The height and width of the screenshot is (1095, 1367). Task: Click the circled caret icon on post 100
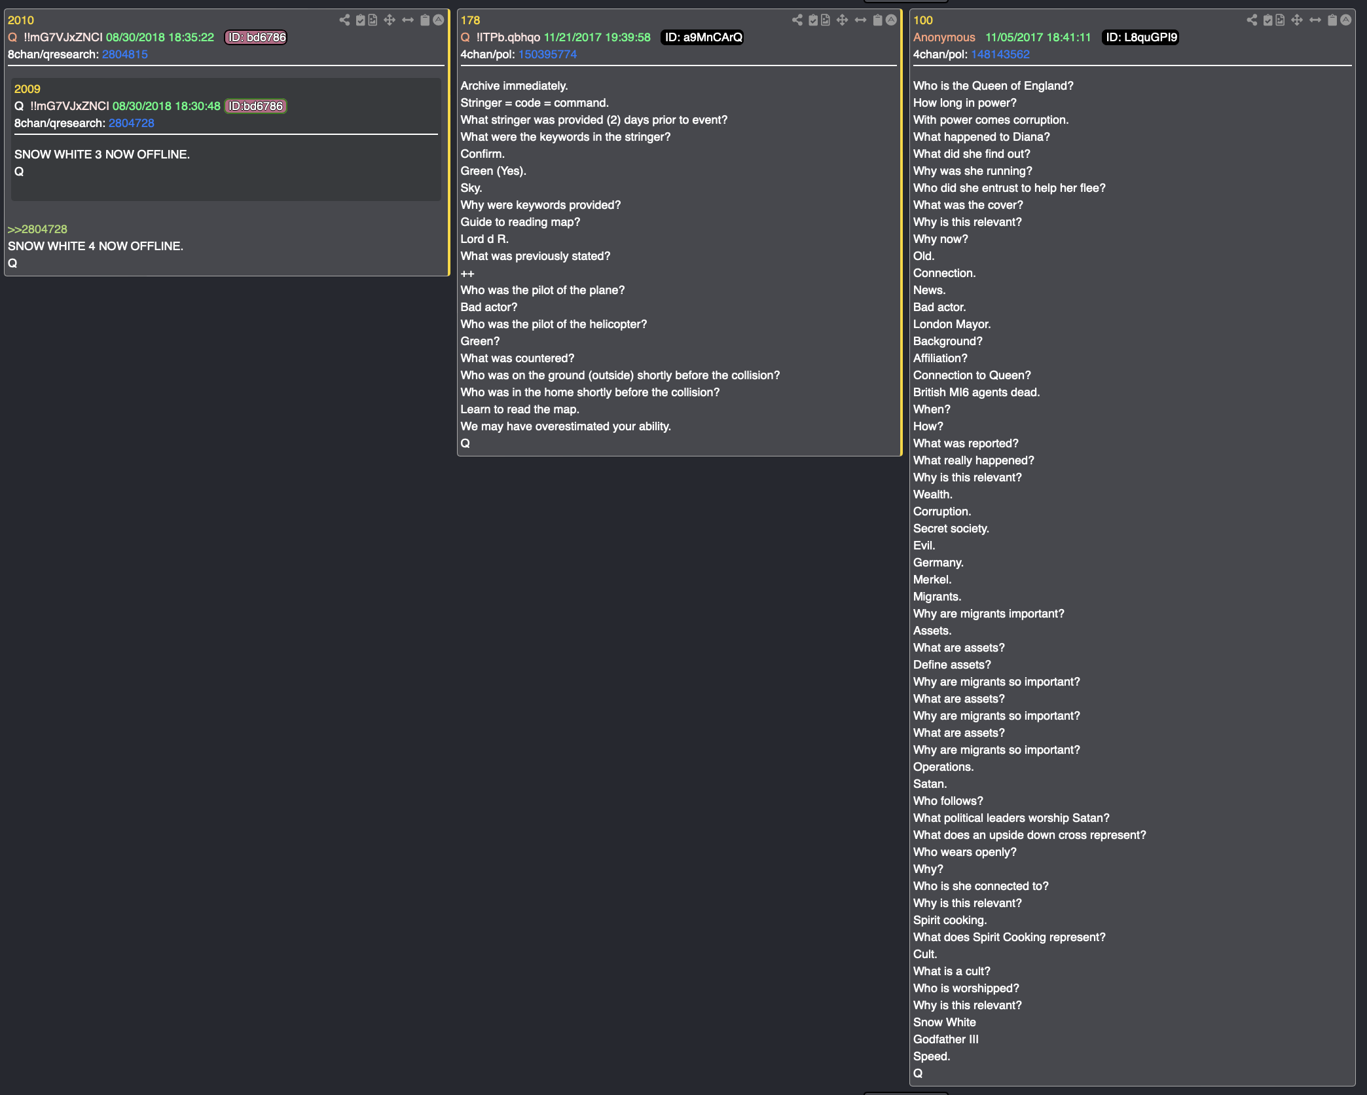tap(1346, 20)
